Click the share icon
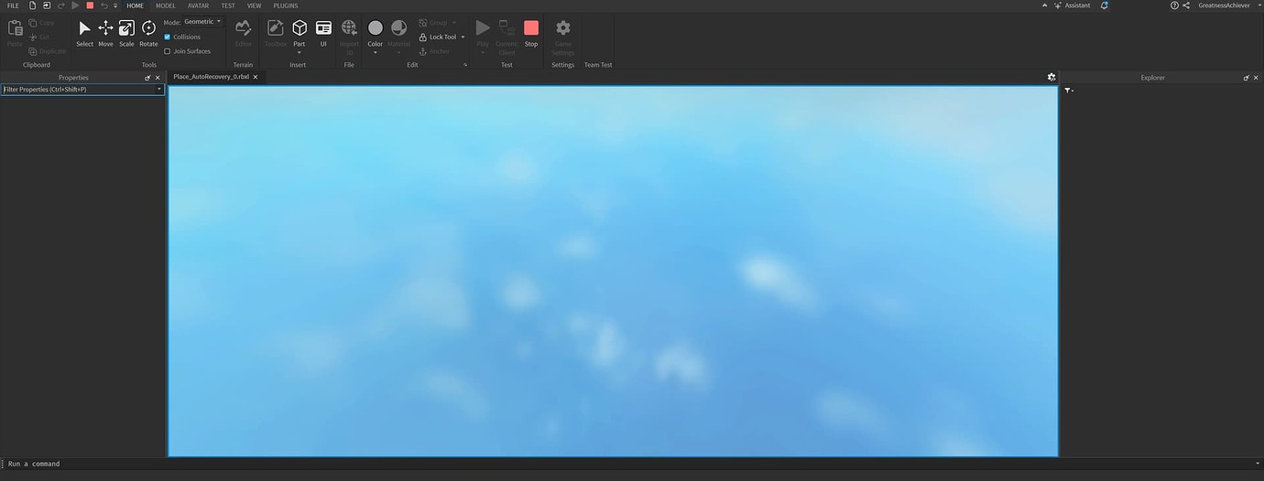 1187,5
